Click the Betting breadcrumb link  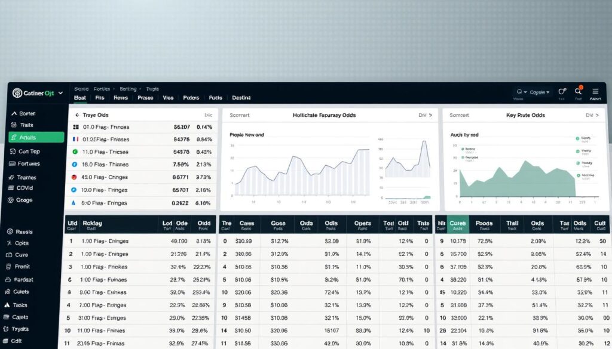128,89
